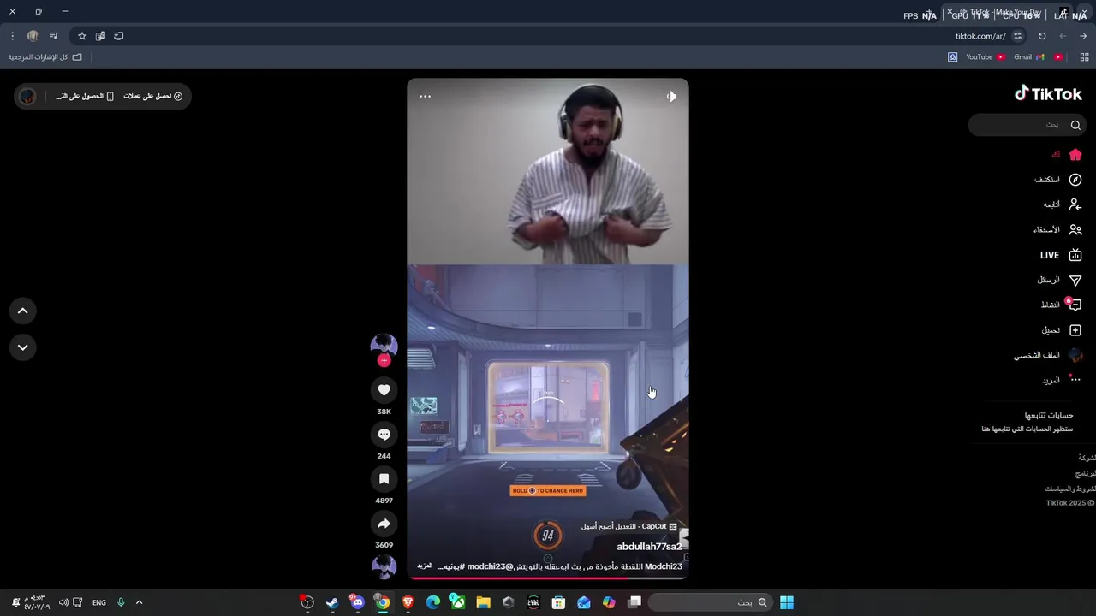The height and width of the screenshot is (616, 1096).
Task: Open the system volume speaker tray icon
Action: click(63, 602)
